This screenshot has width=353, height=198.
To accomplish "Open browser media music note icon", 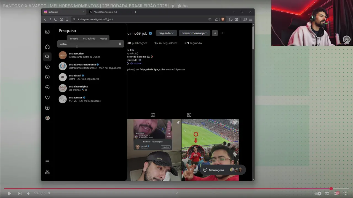I will [245, 19].
